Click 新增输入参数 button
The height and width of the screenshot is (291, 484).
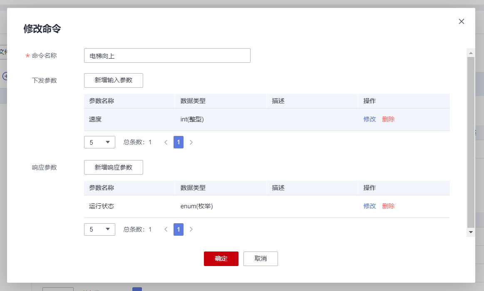(113, 80)
